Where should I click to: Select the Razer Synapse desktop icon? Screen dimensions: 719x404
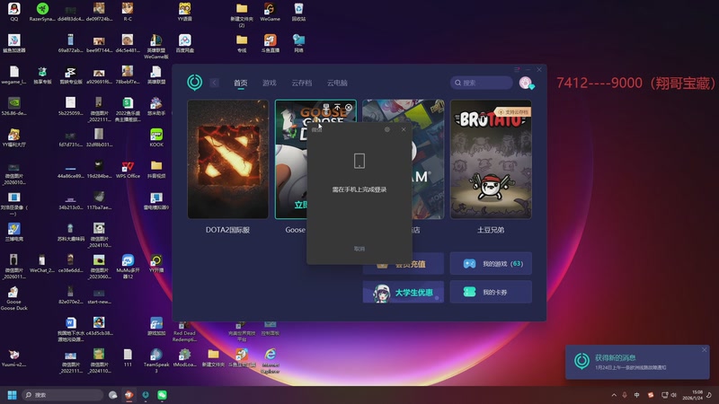(42, 12)
